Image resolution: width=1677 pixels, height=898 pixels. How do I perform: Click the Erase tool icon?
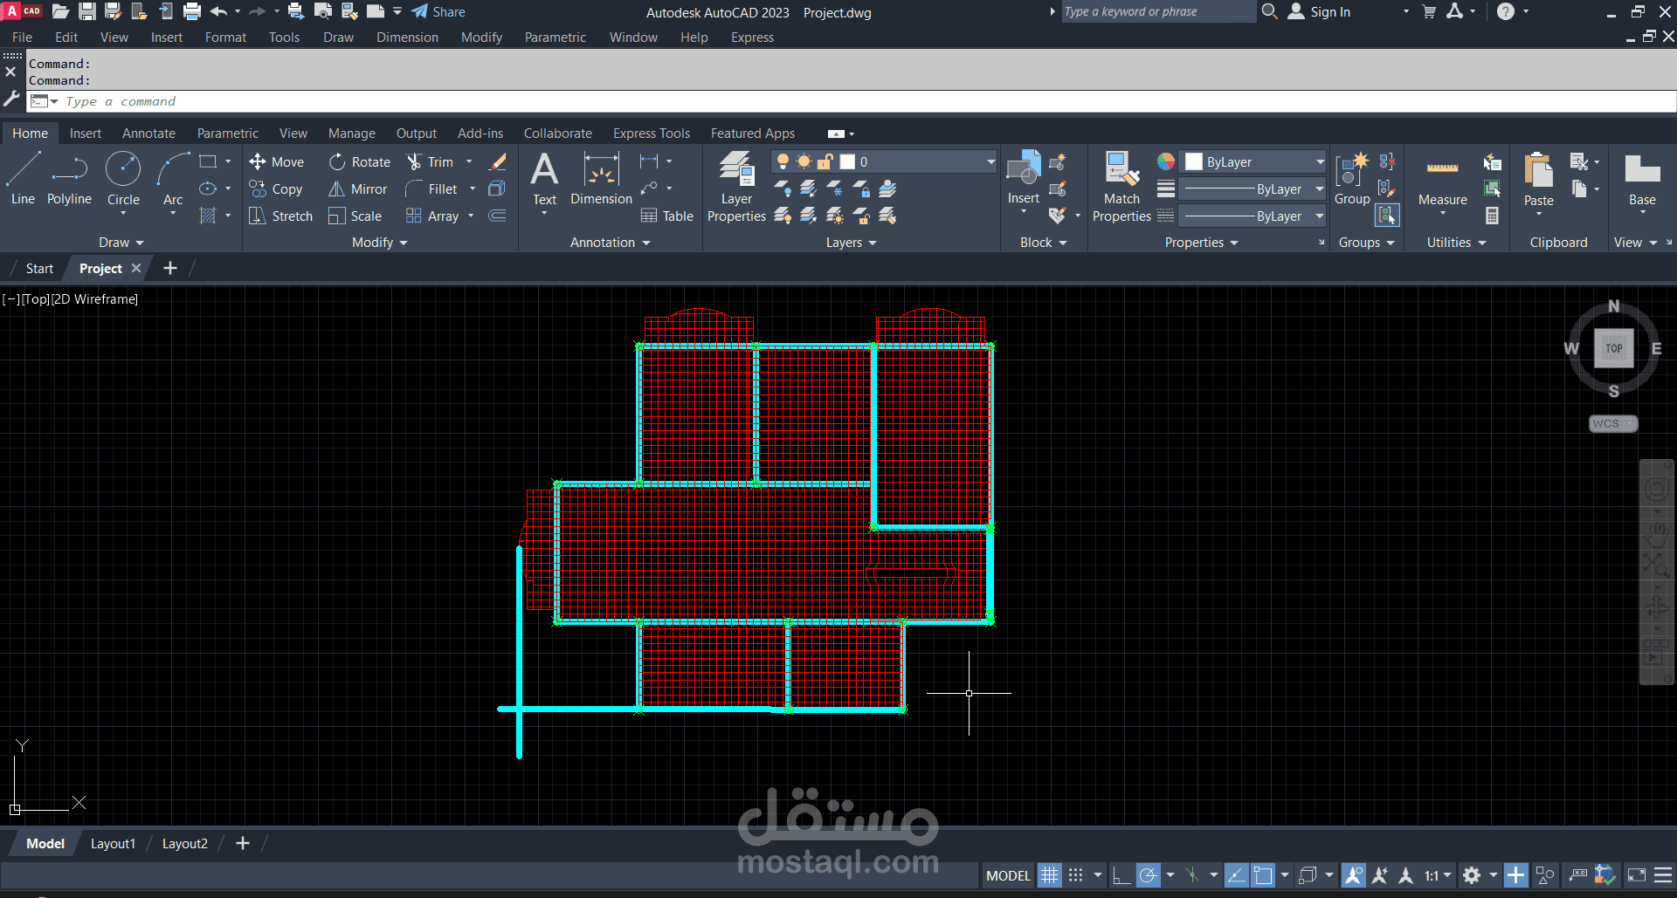coord(498,161)
